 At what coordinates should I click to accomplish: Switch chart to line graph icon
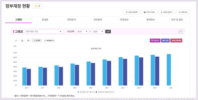point(16,41)
